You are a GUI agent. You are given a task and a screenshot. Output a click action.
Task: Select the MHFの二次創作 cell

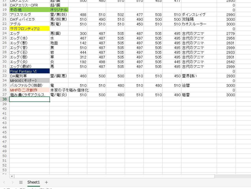point(30,90)
